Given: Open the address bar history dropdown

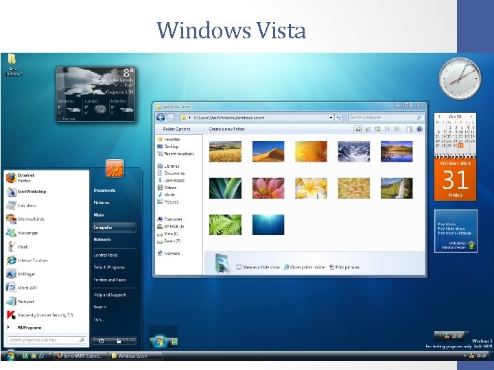Looking at the screenshot, I should [x=331, y=117].
